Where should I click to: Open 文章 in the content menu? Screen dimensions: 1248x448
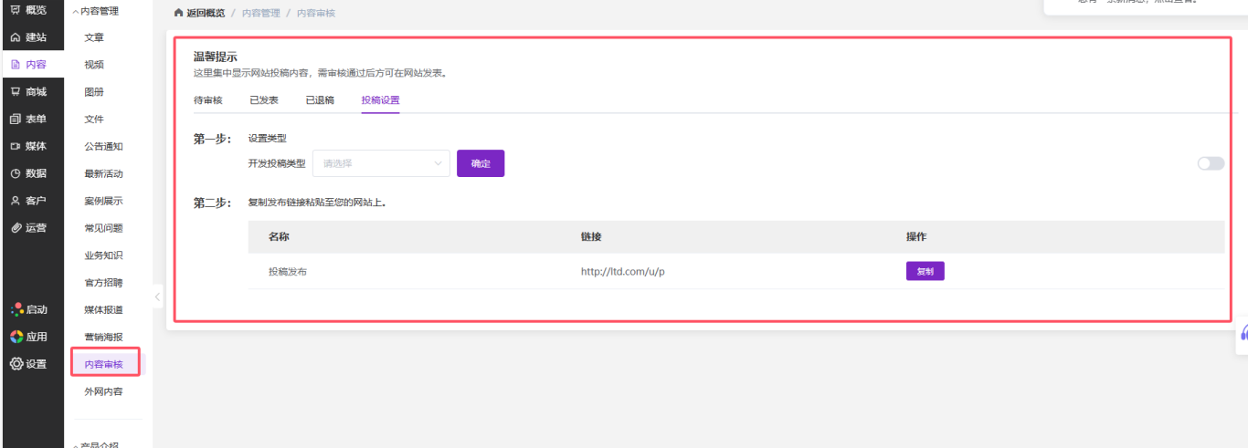94,37
